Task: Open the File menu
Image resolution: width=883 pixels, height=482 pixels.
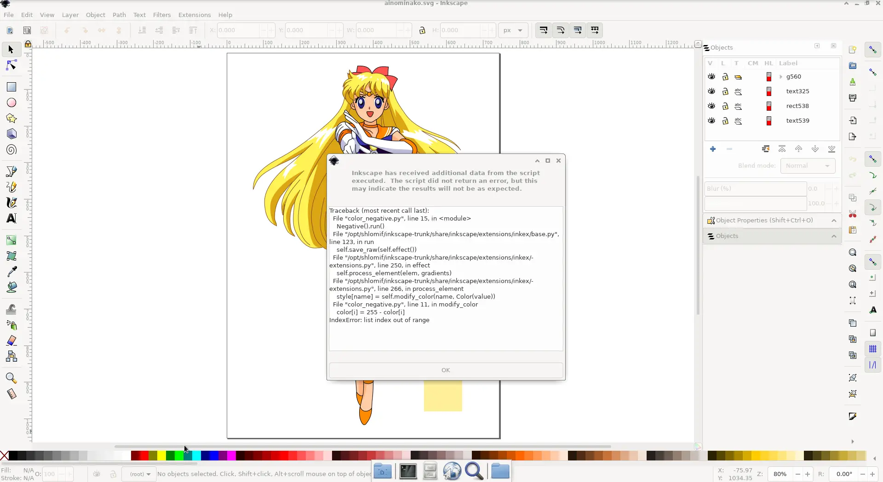Action: coord(9,15)
